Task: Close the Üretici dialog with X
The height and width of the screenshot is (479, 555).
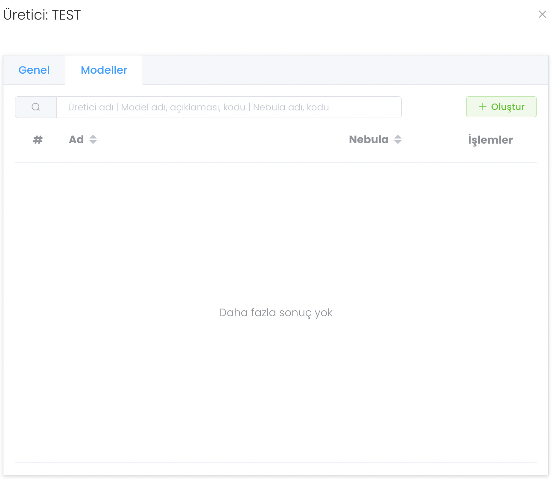Action: pos(542,14)
